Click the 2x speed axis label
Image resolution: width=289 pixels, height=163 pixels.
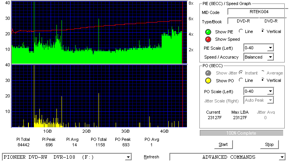(191, 50)
